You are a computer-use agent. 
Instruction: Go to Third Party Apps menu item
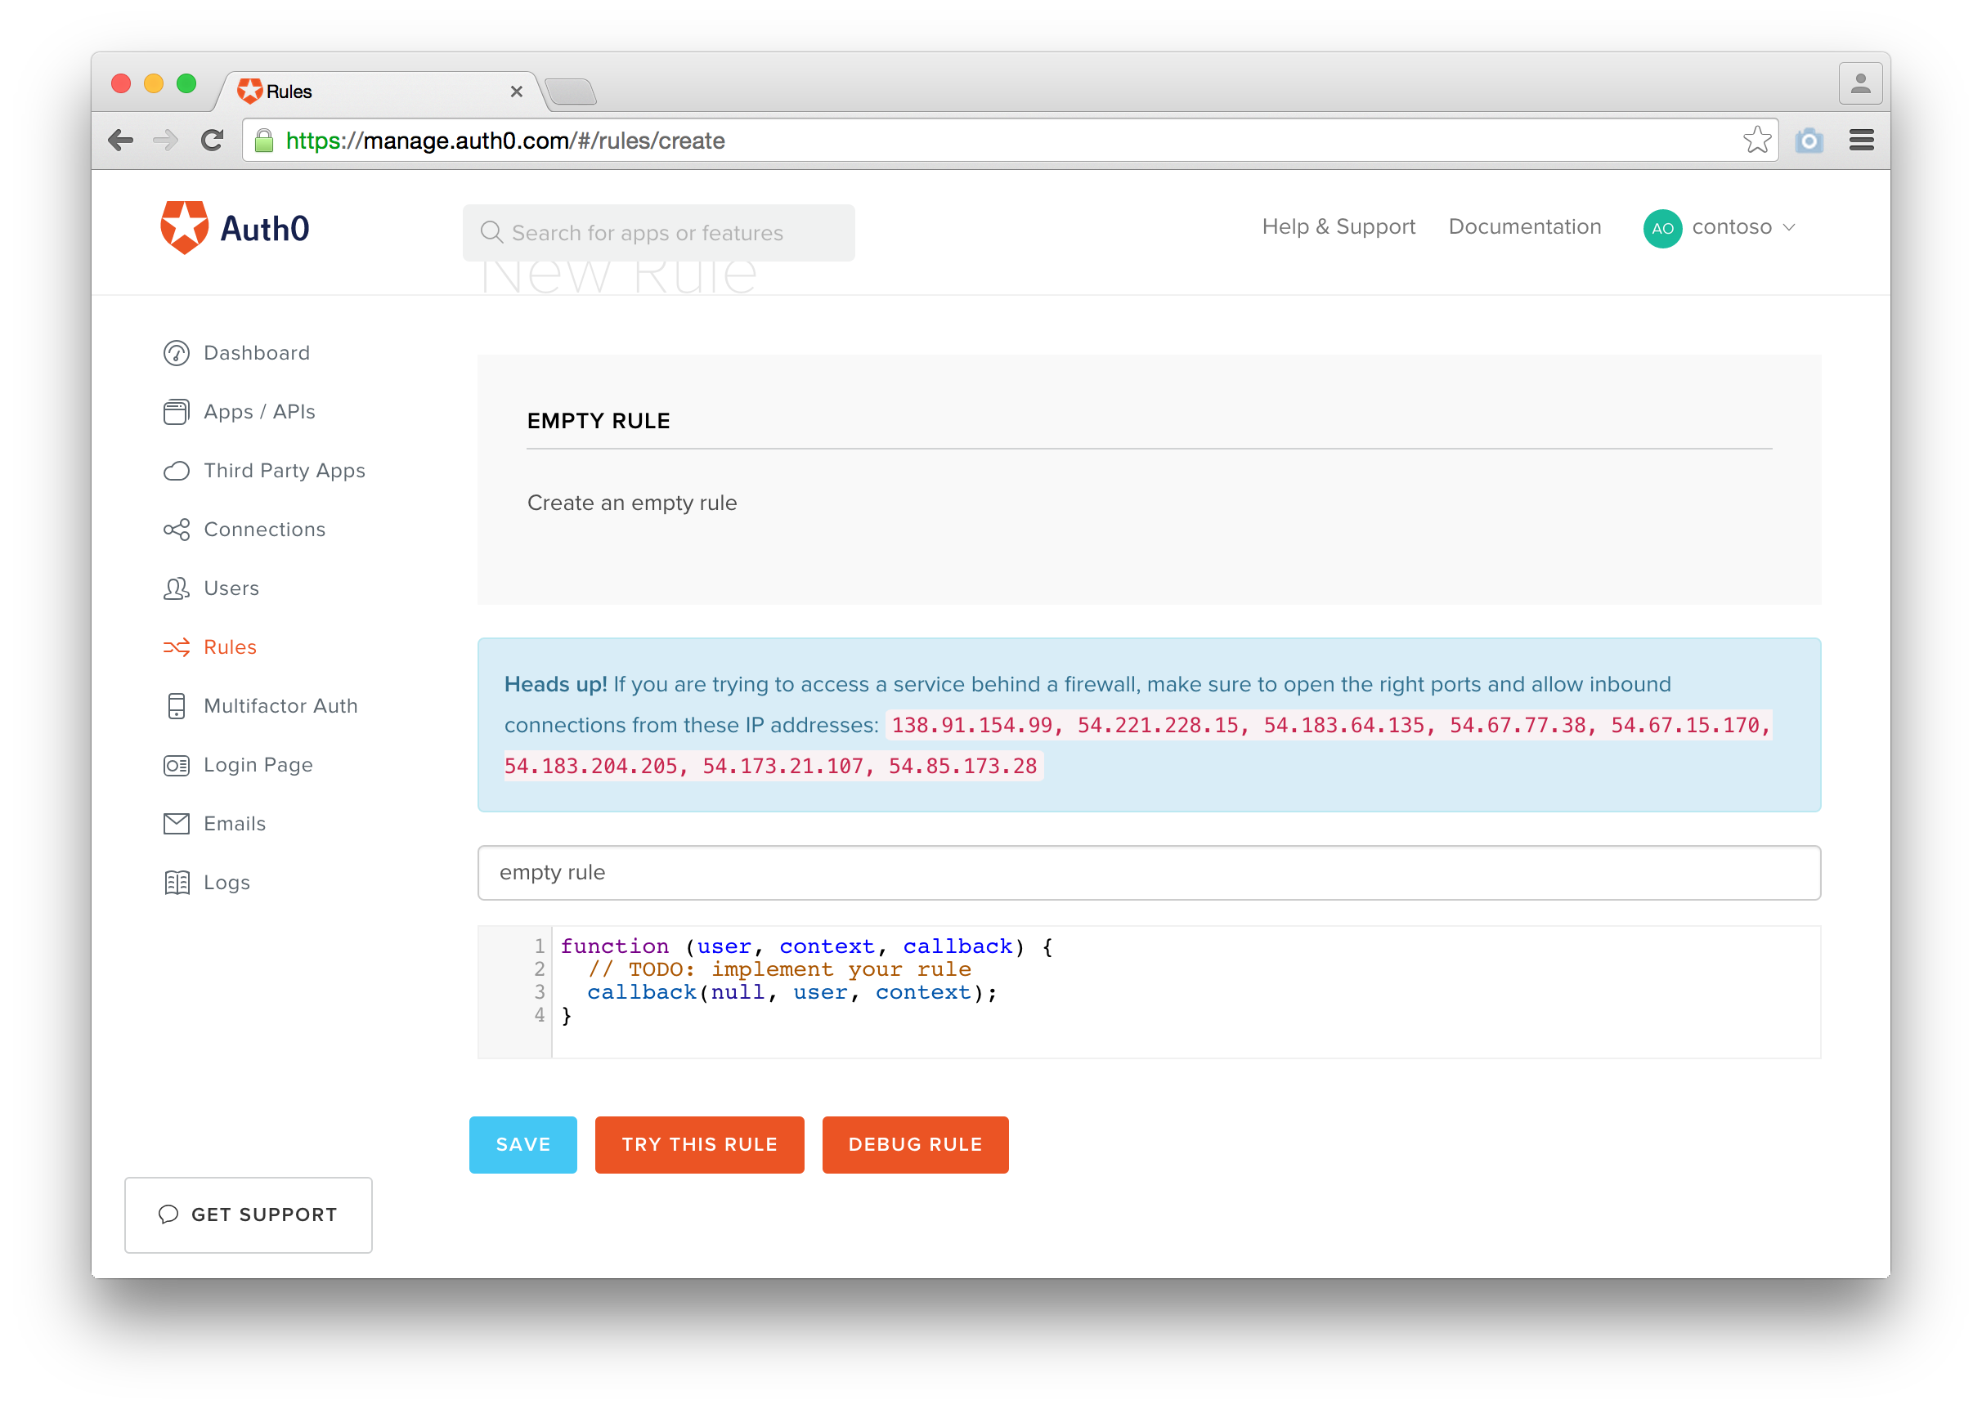[x=284, y=470]
